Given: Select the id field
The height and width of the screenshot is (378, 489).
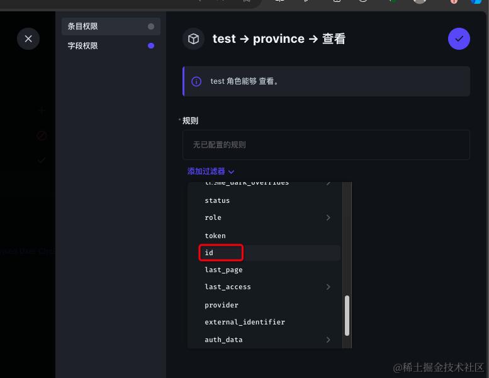Looking at the screenshot, I should 270,253.
